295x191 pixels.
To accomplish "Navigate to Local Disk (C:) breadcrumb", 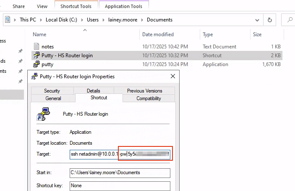I will [x=62, y=20].
